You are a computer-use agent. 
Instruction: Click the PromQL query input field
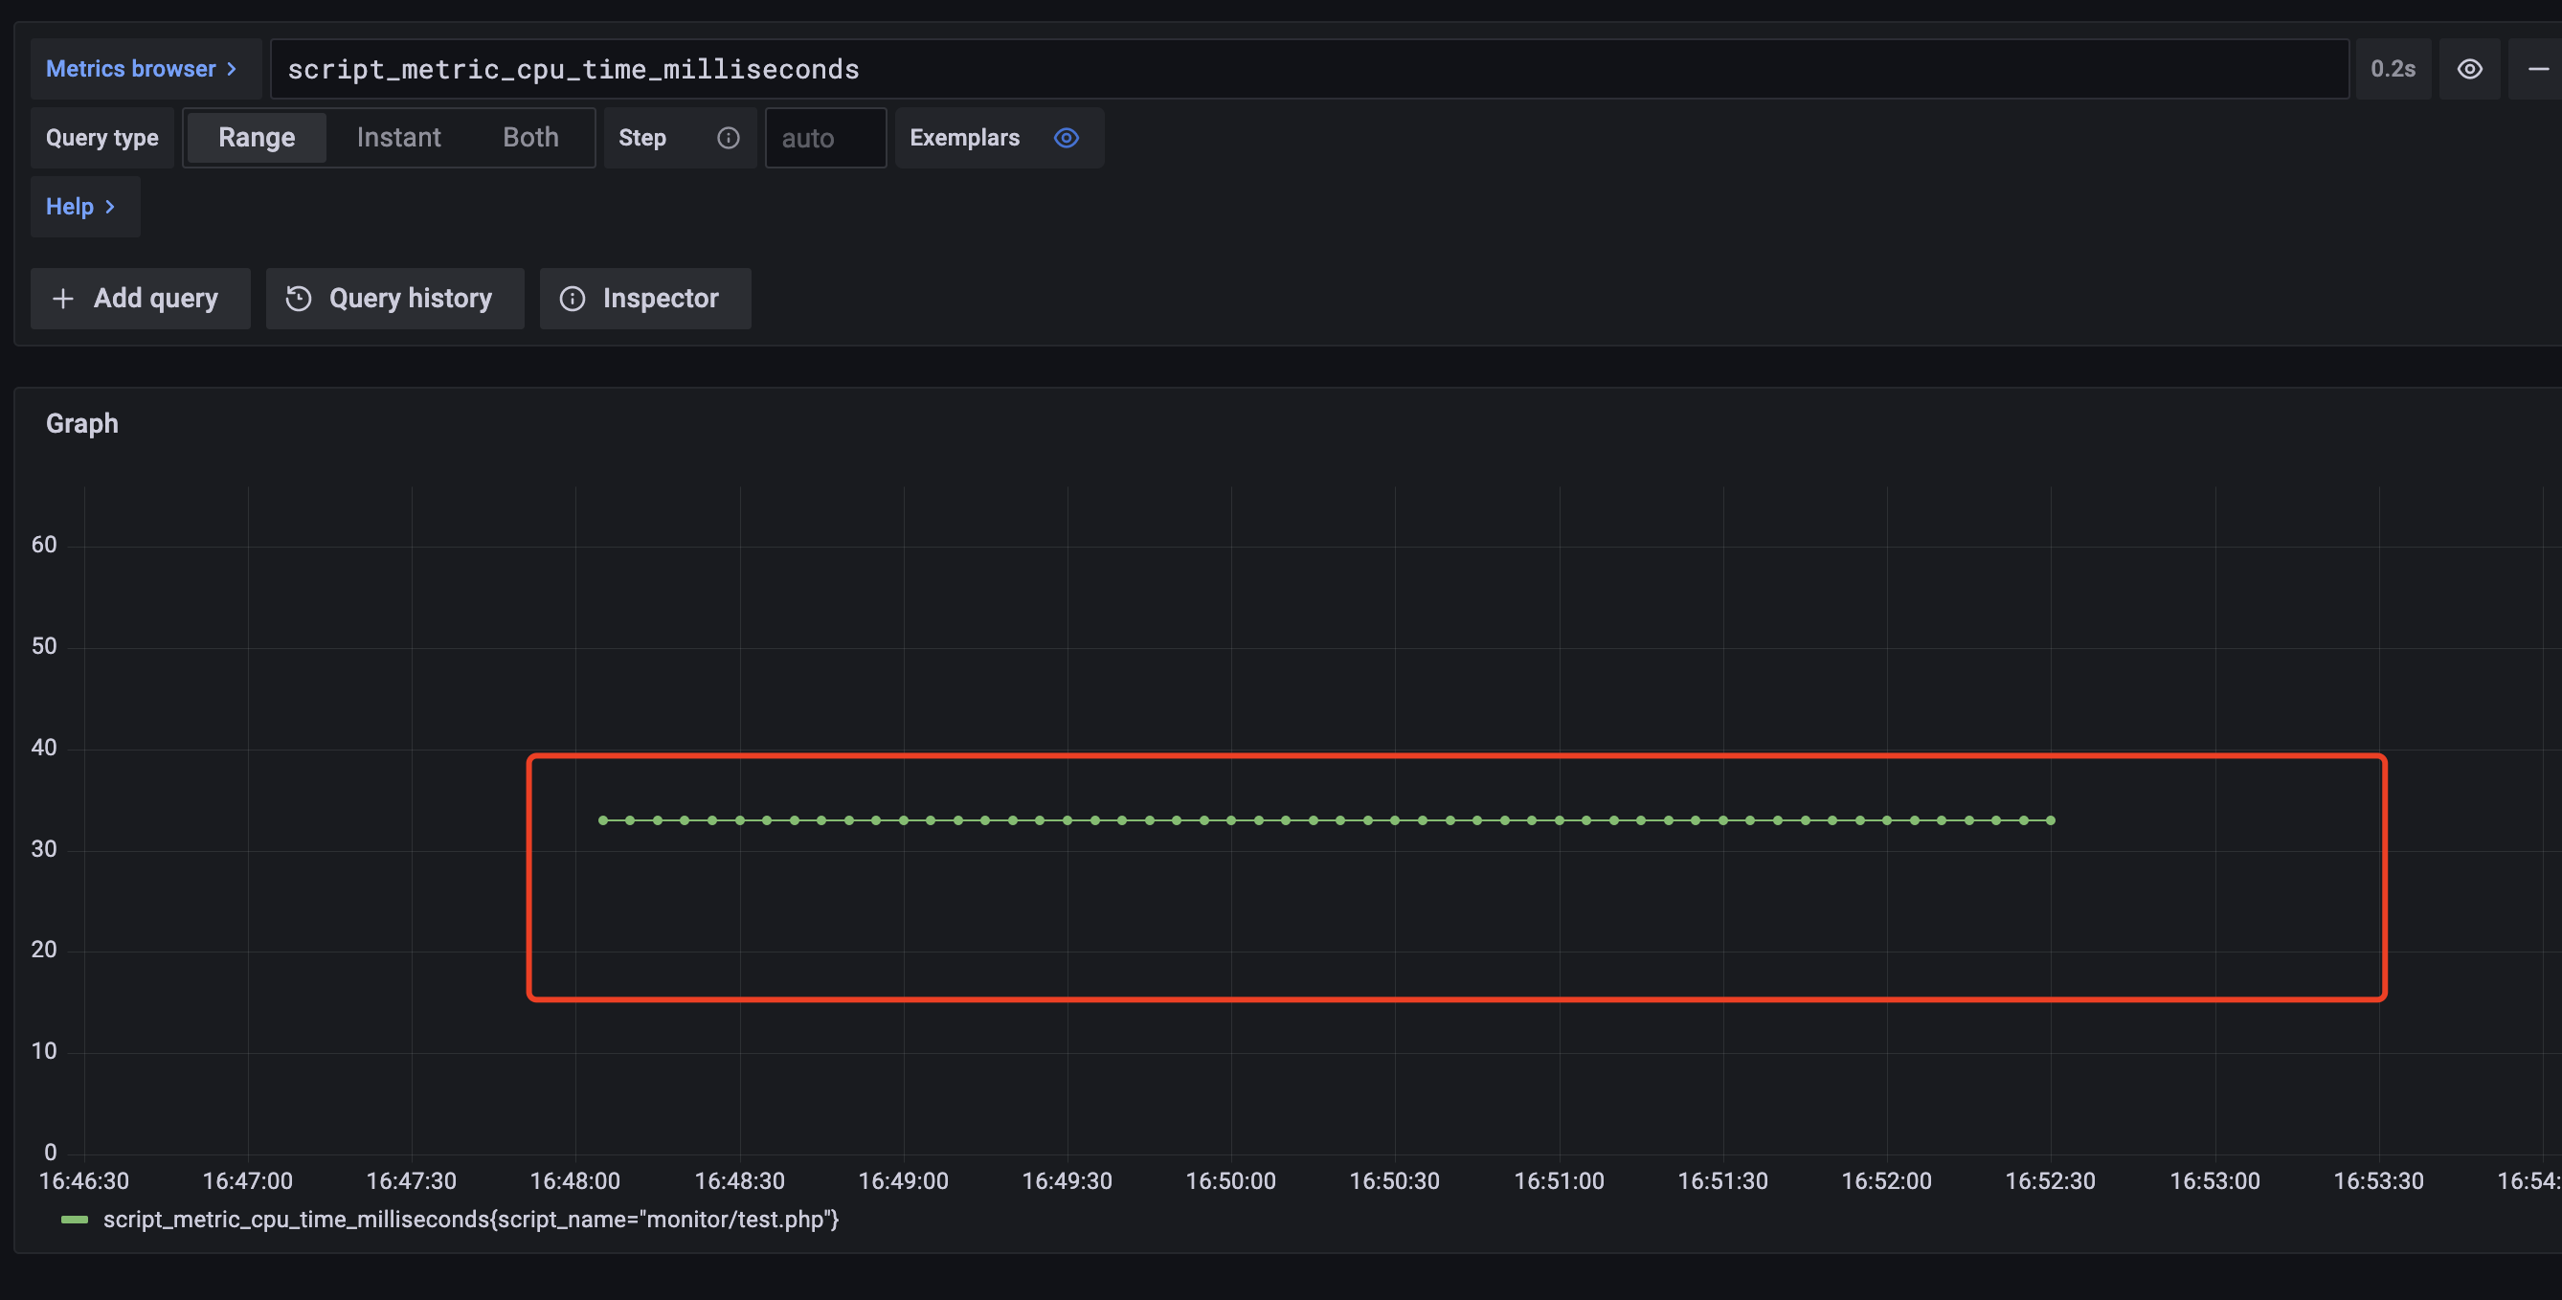click(x=1309, y=69)
